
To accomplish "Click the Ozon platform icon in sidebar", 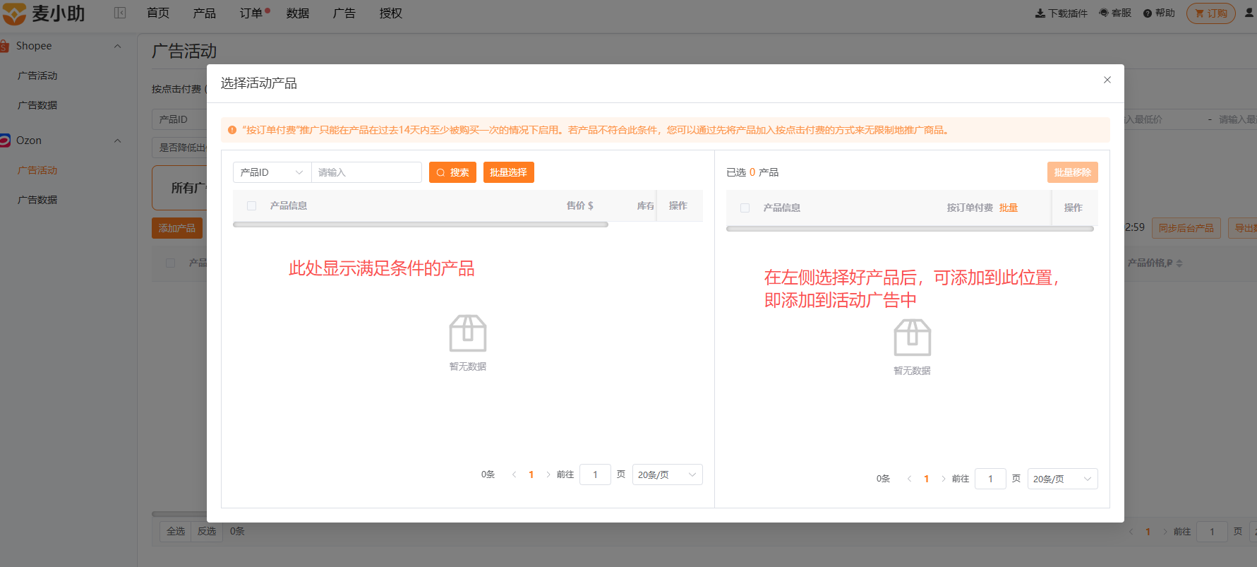I will 5,141.
